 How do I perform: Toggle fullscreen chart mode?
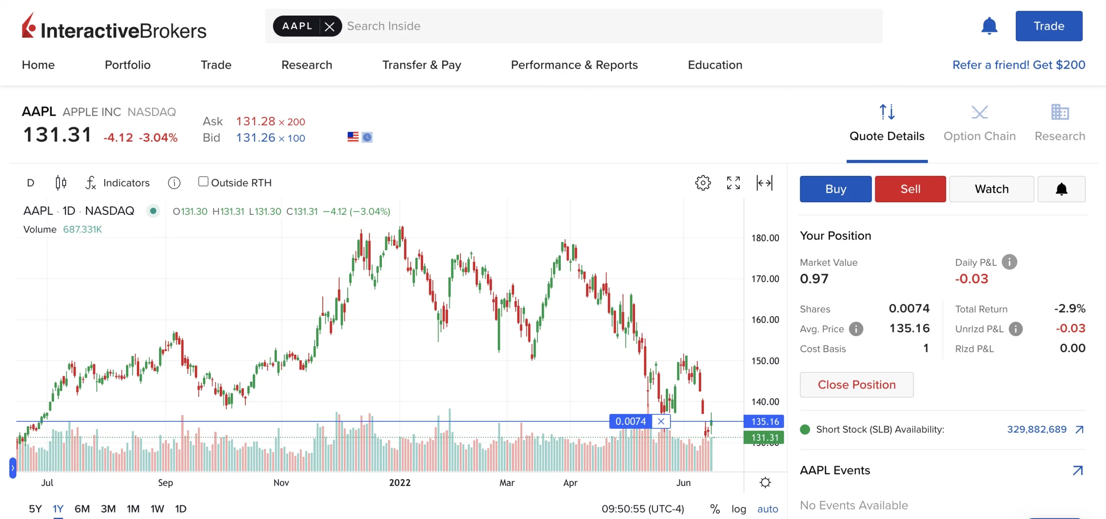[x=733, y=183]
